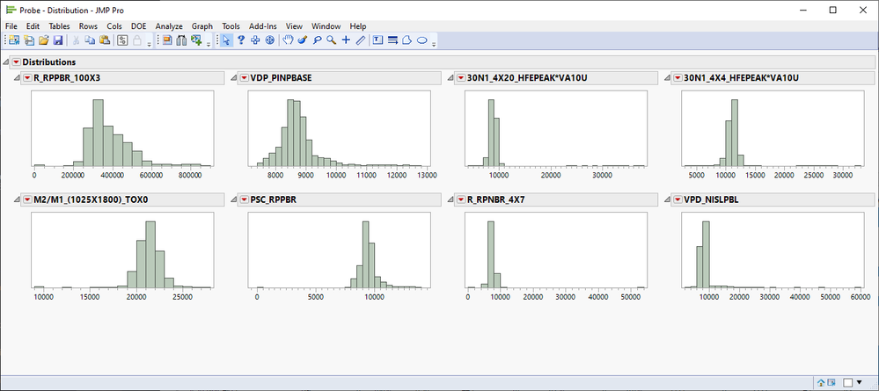Collapse the VDP_PINPBASE disclosure triangle
Viewport: 879px width, 391px height.
coord(232,78)
